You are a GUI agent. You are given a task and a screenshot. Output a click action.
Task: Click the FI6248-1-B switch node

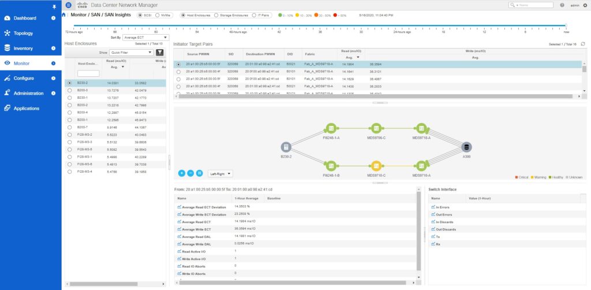(x=331, y=166)
